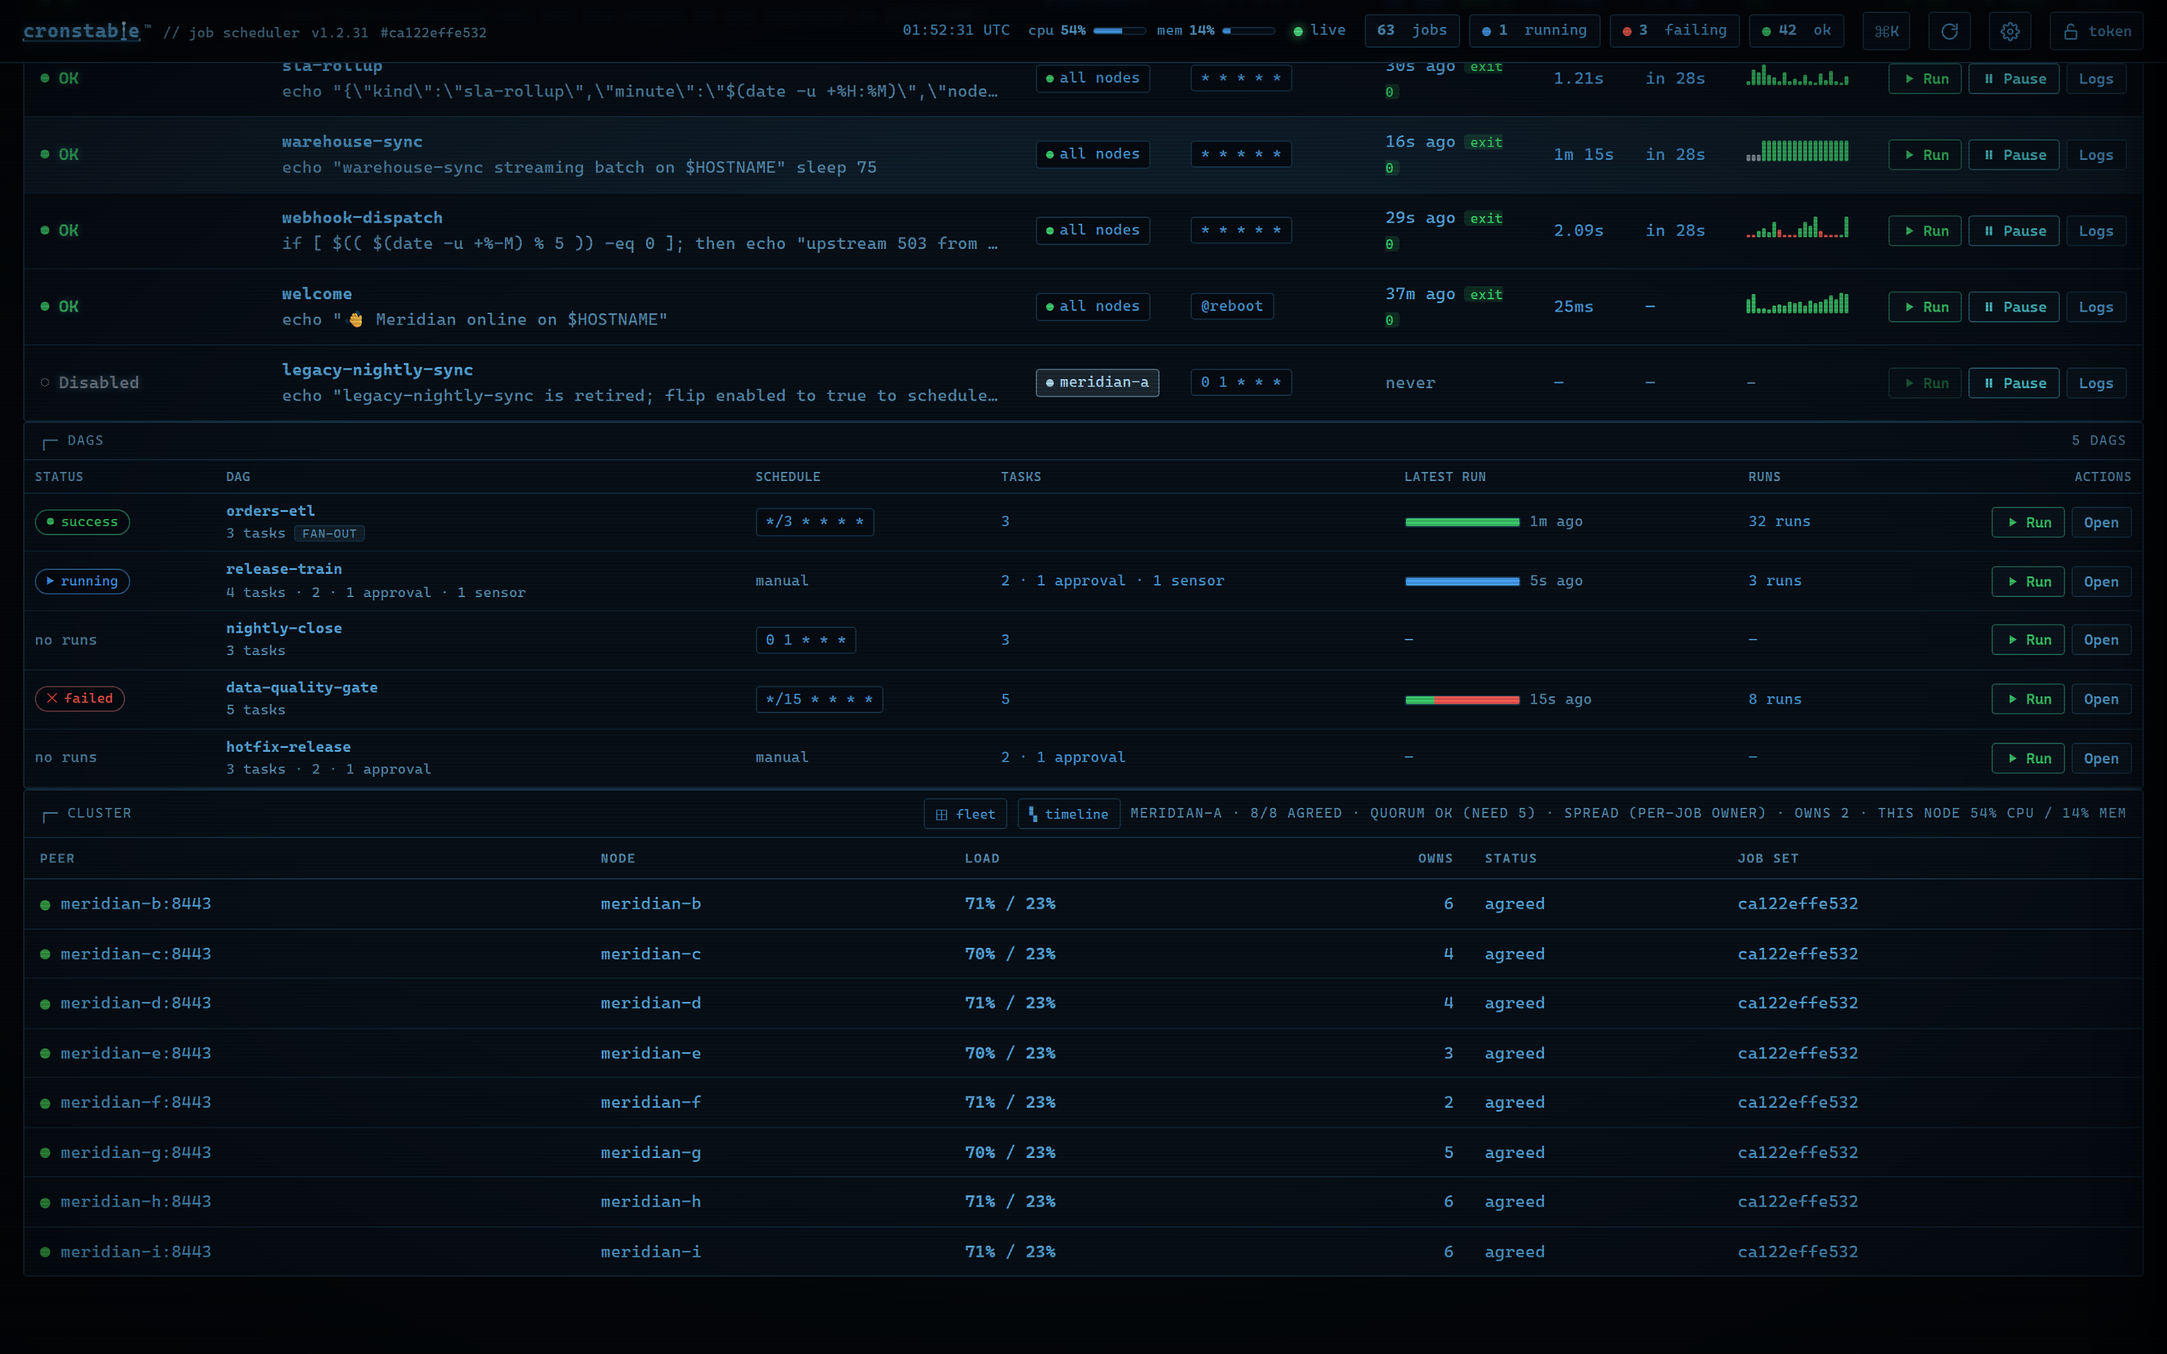Screen dimensions: 2167x1354
Task: Click the data-quality-gate latest run bar
Action: (x=1462, y=700)
